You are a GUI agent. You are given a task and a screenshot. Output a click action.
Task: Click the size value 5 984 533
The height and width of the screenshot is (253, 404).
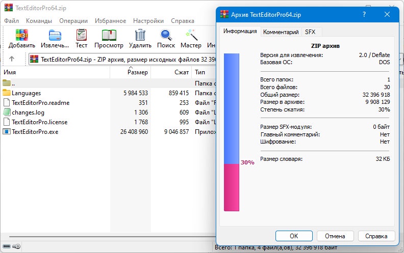click(x=136, y=93)
